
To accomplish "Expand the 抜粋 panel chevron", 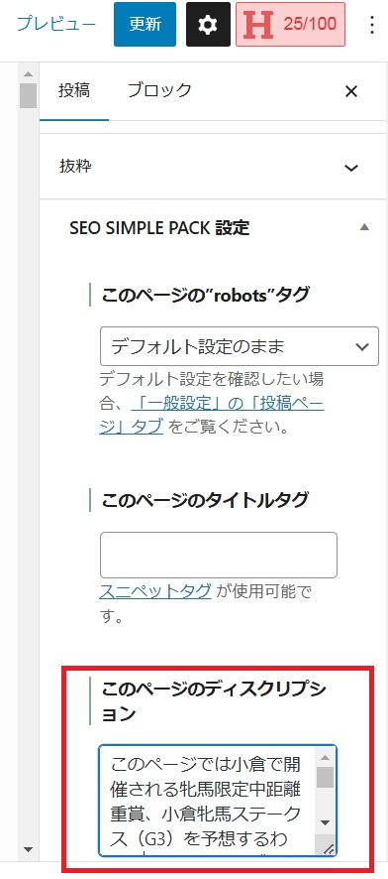I will point(351,167).
